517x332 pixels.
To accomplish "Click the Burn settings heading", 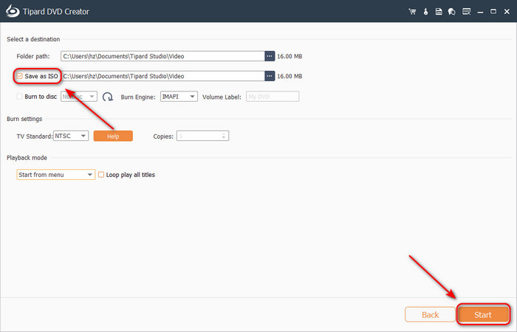I will click(24, 119).
